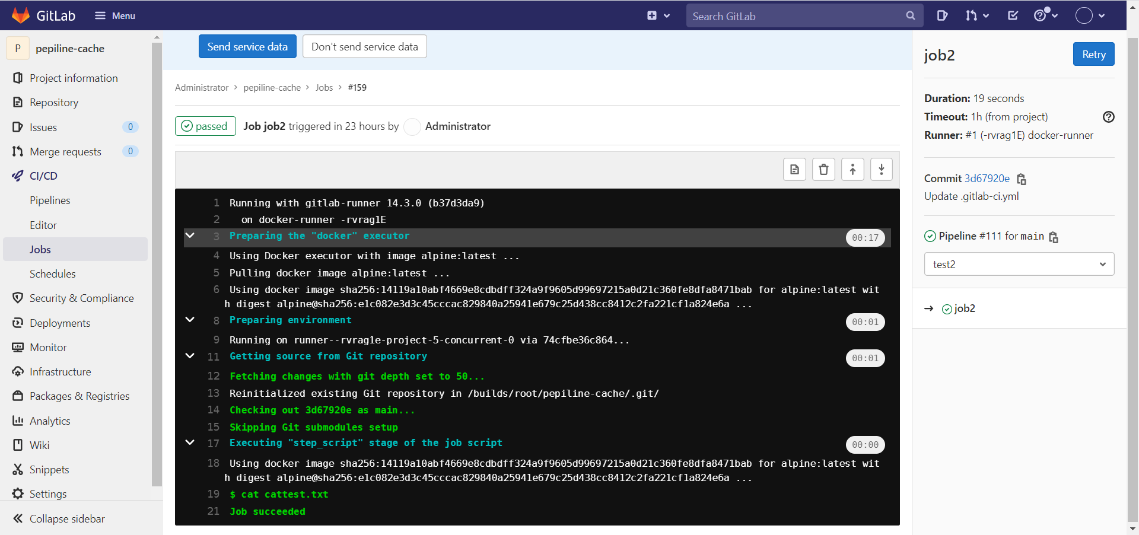Screen dimensions: 1139x535
Task: Open the test2 stage dropdown
Action: [1019, 264]
